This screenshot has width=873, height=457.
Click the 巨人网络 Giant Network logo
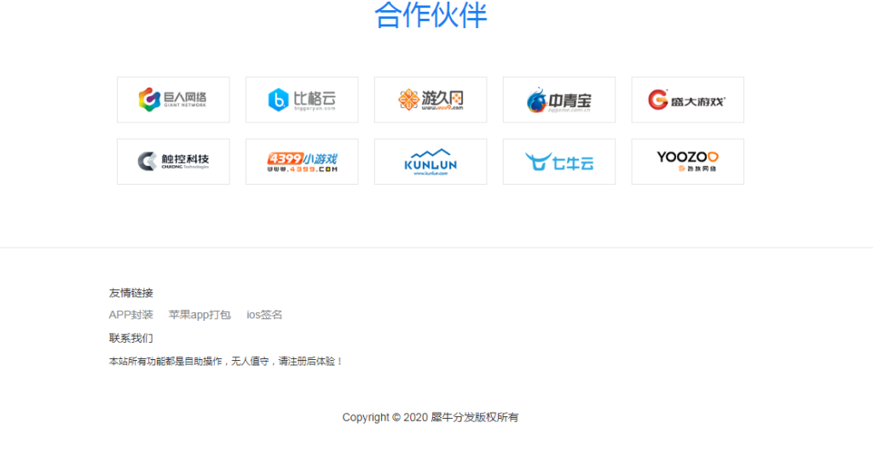click(x=173, y=100)
